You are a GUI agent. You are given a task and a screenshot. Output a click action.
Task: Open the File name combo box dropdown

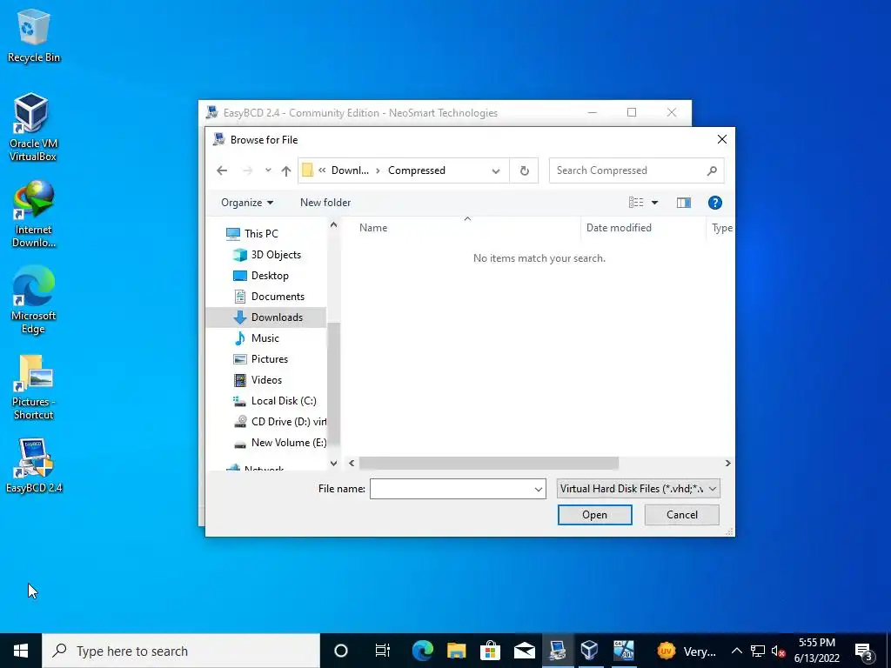point(538,489)
